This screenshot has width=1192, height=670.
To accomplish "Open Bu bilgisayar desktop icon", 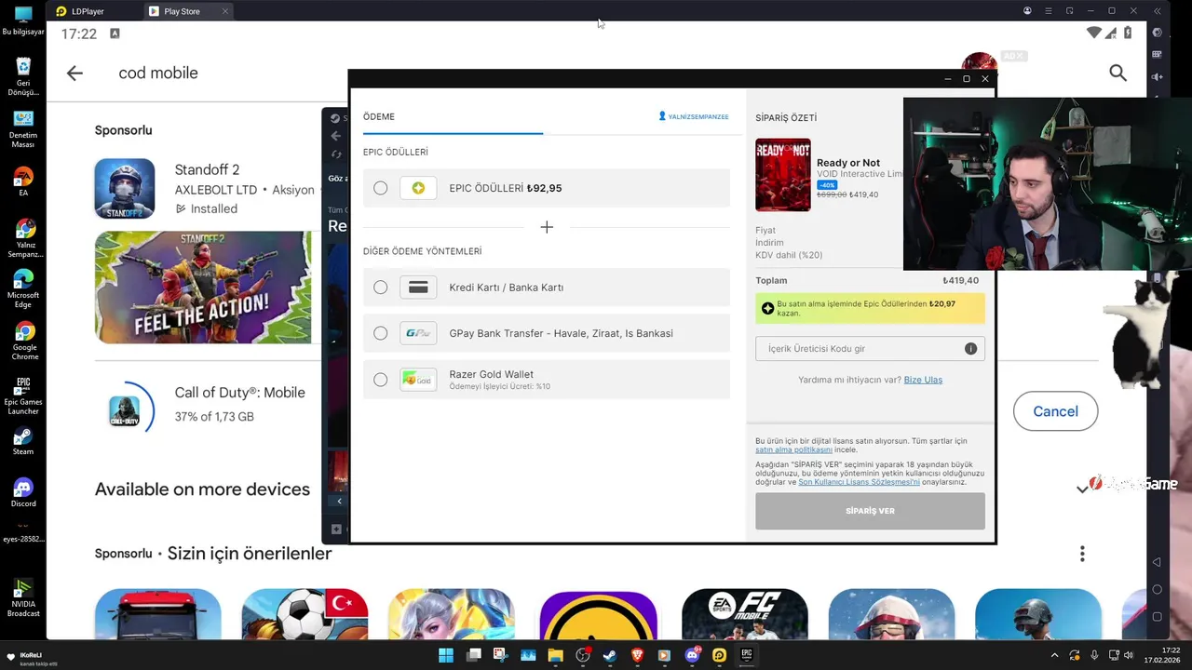I will 23,20.
